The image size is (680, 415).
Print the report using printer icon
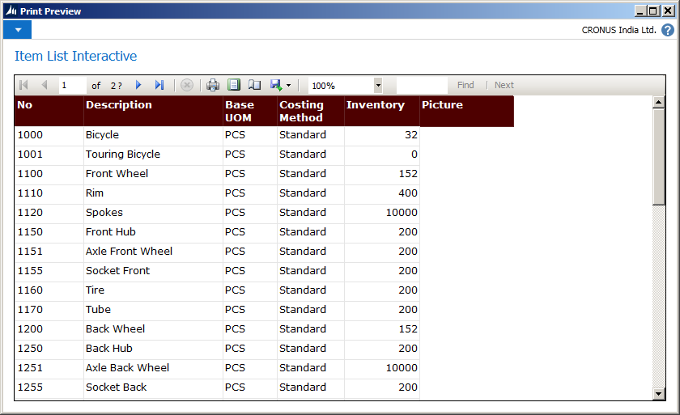[x=213, y=85]
